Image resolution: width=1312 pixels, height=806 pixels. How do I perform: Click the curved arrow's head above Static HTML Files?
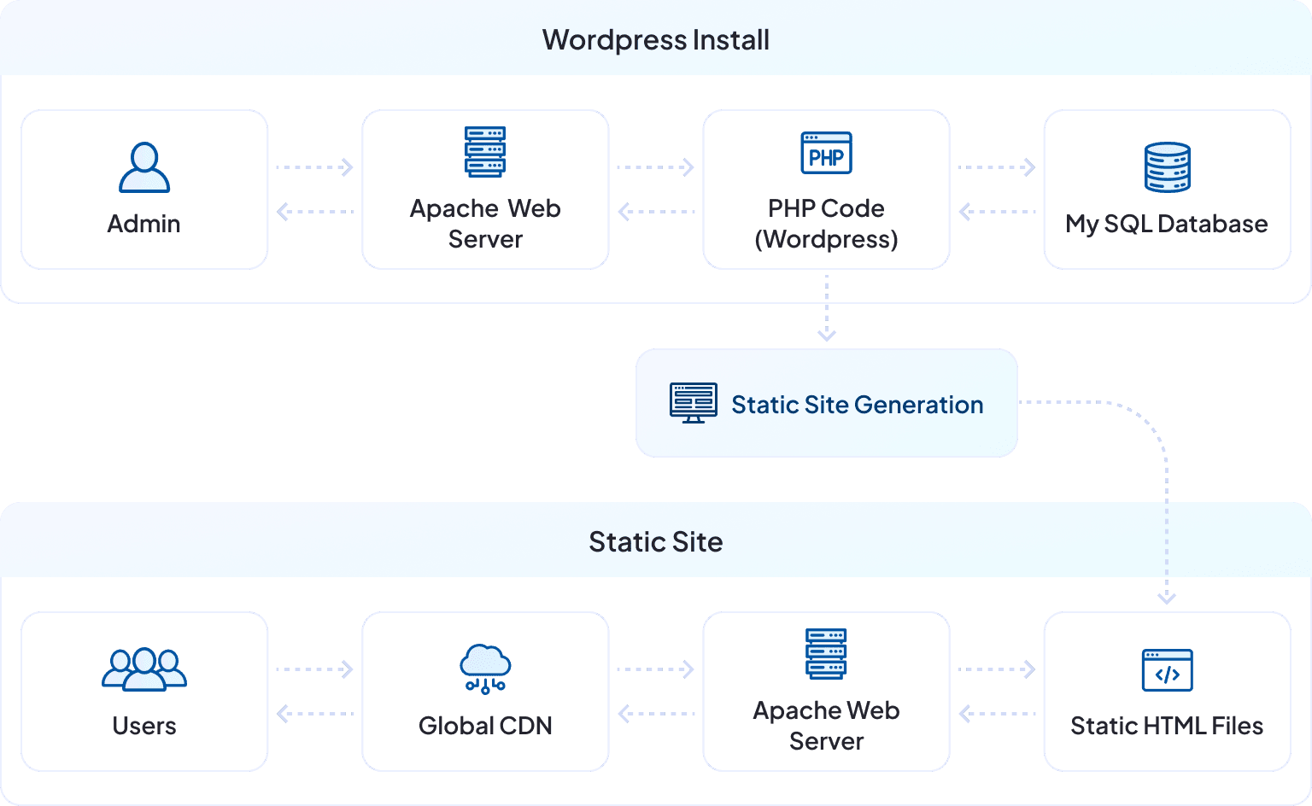(1167, 596)
